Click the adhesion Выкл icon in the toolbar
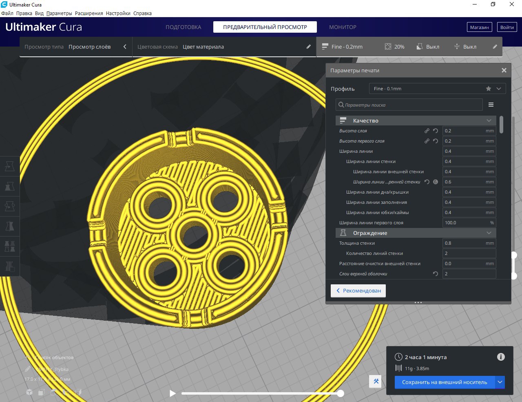522x402 pixels. point(457,47)
